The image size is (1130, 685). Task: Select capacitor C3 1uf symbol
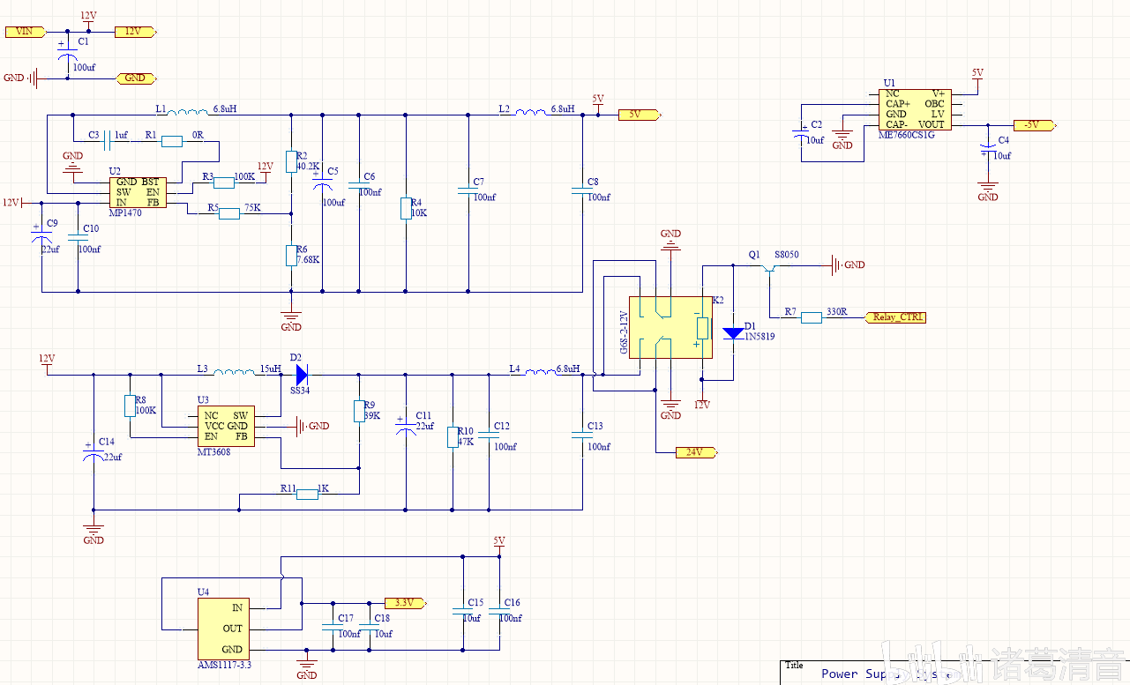click(x=106, y=140)
